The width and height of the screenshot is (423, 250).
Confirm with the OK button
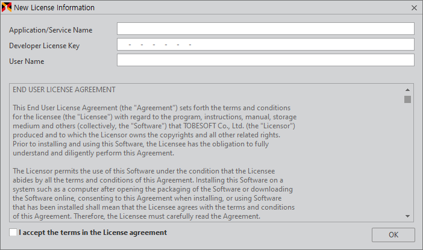point(393,234)
